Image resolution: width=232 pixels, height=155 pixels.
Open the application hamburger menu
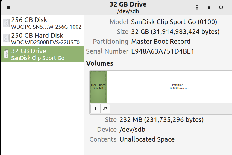tap(9, 7)
